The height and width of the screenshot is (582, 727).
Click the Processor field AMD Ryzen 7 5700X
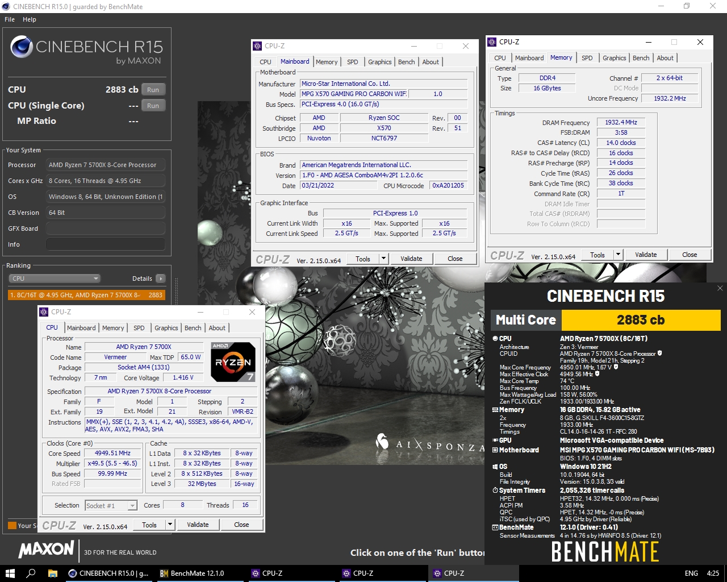click(105, 165)
